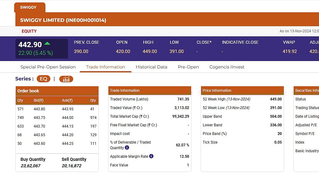Click the Price Information panel header

(242, 91)
